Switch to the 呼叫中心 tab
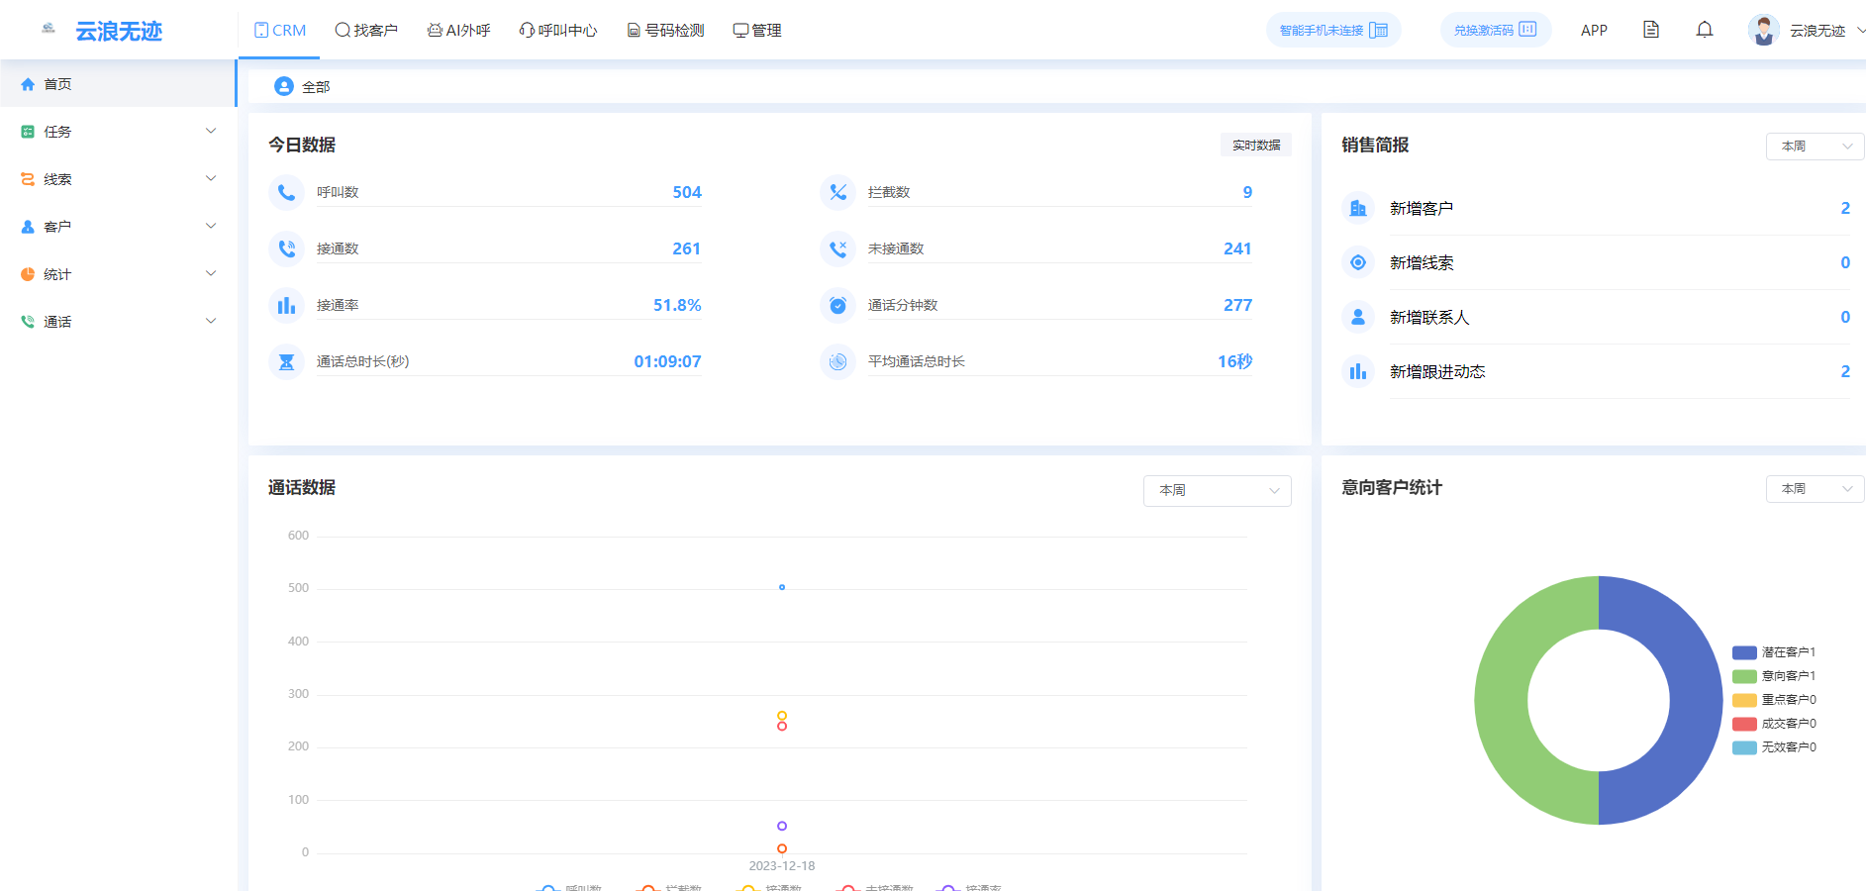 pos(558,31)
